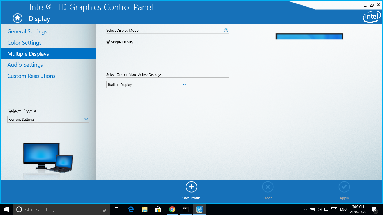Show hidden system tray icons

coord(306,209)
